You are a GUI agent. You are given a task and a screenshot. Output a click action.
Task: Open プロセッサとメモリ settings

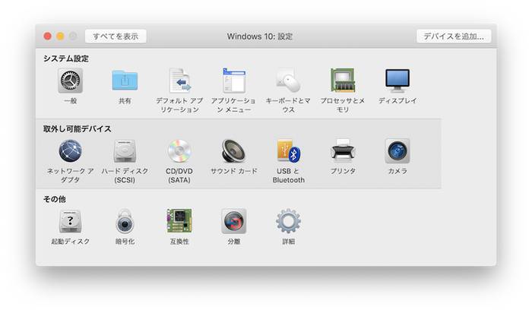click(343, 81)
